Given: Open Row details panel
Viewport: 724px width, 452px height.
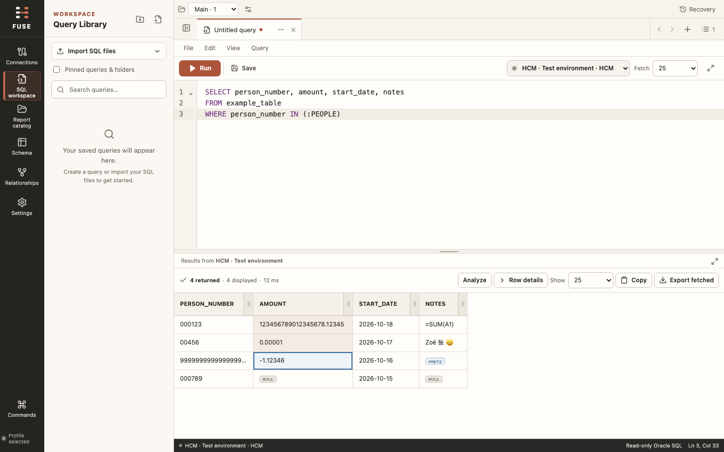Looking at the screenshot, I should [x=521, y=280].
